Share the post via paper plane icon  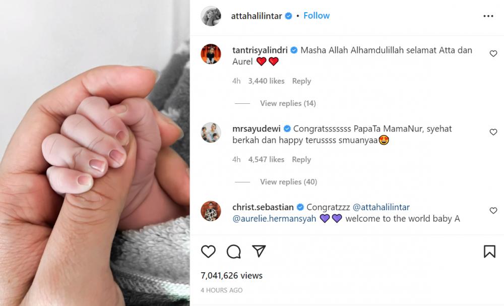[259, 251]
